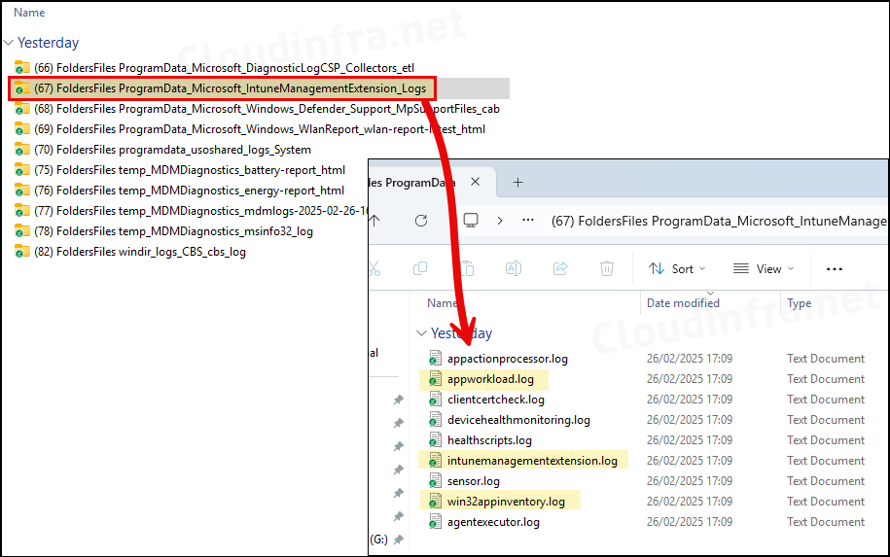Click the pin icon beside (G:) drive
This screenshot has width=890, height=557.
point(399,540)
